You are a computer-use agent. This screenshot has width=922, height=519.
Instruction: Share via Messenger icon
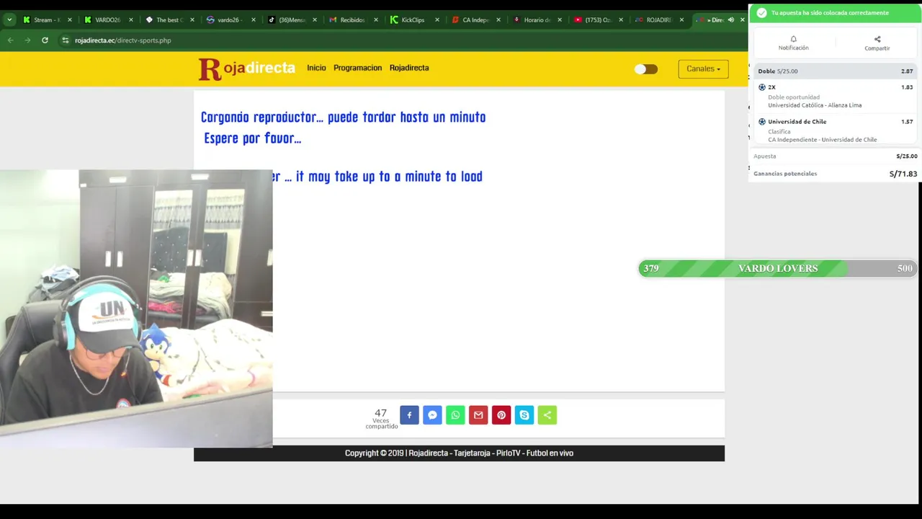[432, 415]
